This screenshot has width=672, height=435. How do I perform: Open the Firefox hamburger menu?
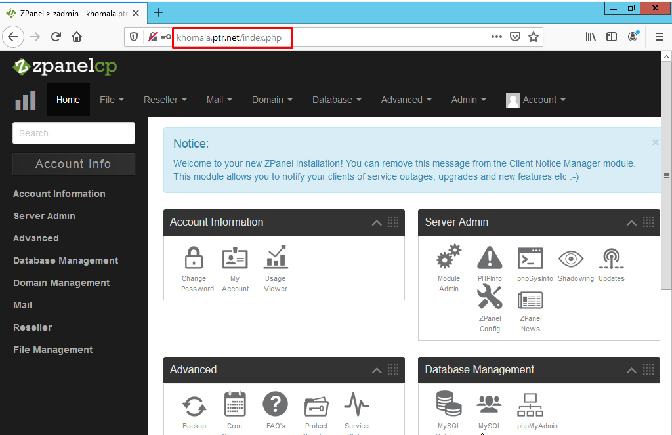[659, 37]
